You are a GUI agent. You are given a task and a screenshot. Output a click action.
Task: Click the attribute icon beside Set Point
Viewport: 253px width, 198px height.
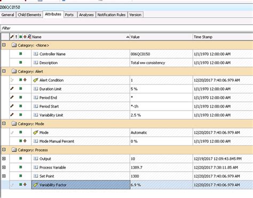pyautogui.click(x=36, y=176)
